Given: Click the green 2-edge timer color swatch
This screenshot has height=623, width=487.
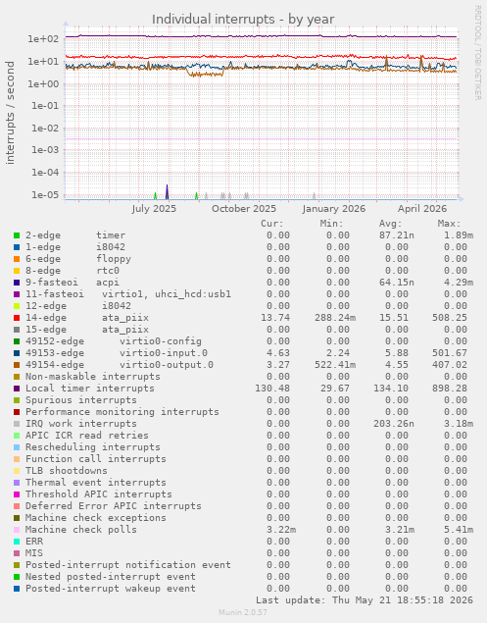Looking at the screenshot, I should click(17, 235).
